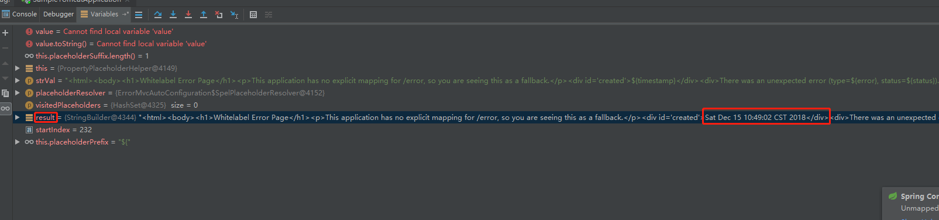Click the Show Execution Point icon

[139, 15]
